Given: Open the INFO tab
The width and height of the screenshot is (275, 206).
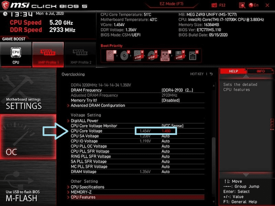Looking at the screenshot, I should (261, 71).
